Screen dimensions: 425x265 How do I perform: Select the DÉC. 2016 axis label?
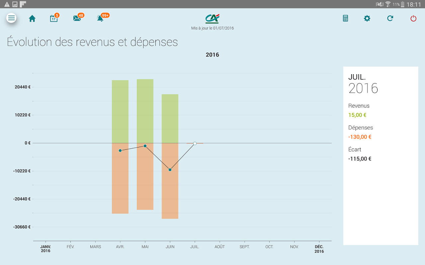319,249
